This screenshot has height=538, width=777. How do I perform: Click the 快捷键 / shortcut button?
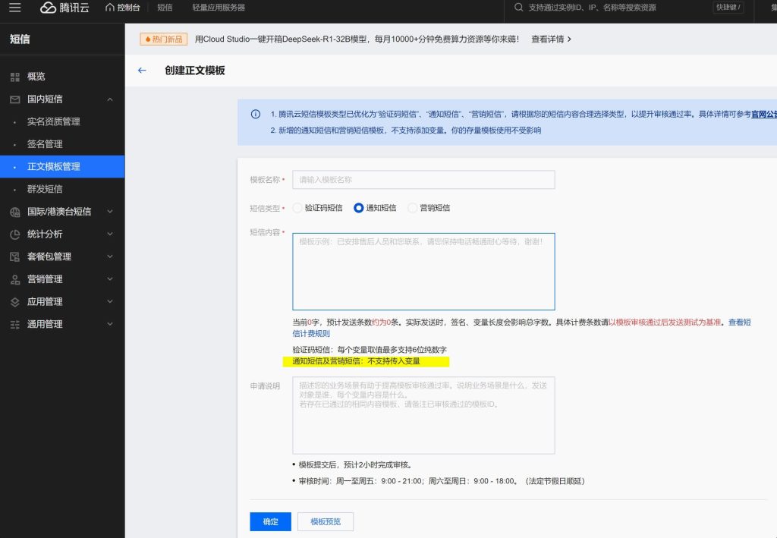pos(728,8)
